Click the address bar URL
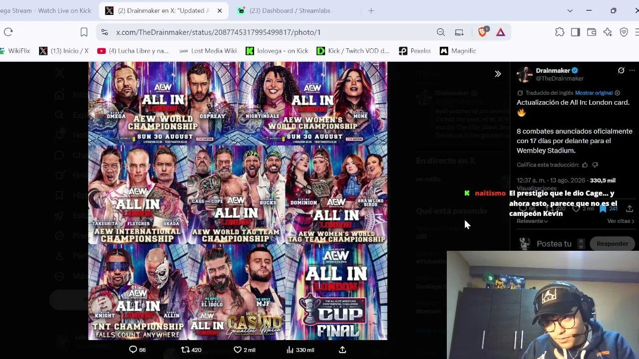The width and height of the screenshot is (639, 359). [218, 32]
